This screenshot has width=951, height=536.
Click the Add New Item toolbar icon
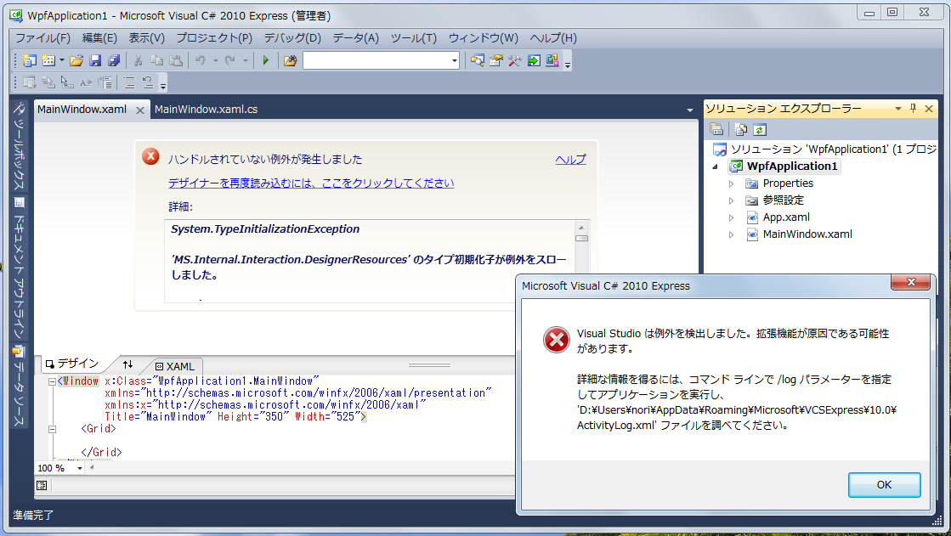coord(48,60)
